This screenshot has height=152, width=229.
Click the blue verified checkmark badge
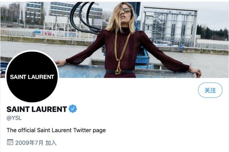click(x=73, y=109)
